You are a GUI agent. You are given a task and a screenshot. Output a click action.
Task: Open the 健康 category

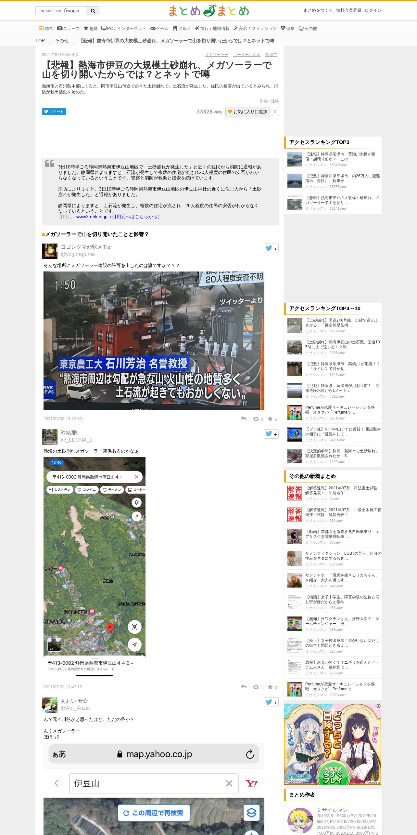click(288, 28)
